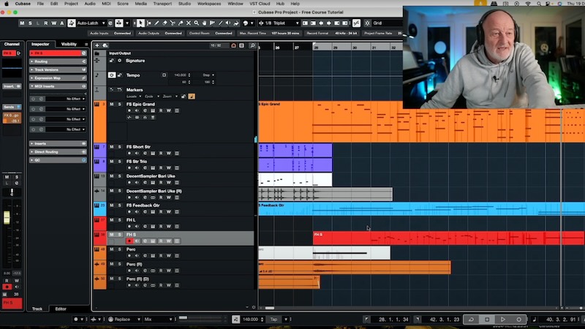This screenshot has width=585, height=329.
Task: Click record enable on FS Epic Grand
Action: pos(129,111)
